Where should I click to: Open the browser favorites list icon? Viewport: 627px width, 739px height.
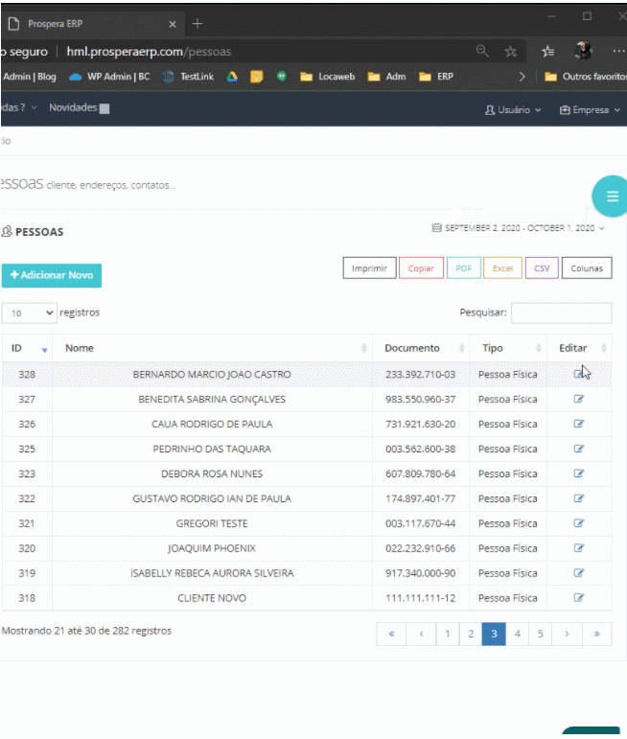[547, 51]
